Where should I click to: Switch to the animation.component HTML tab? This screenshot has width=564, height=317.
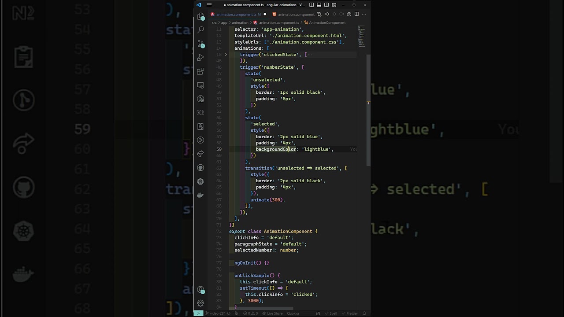293,14
